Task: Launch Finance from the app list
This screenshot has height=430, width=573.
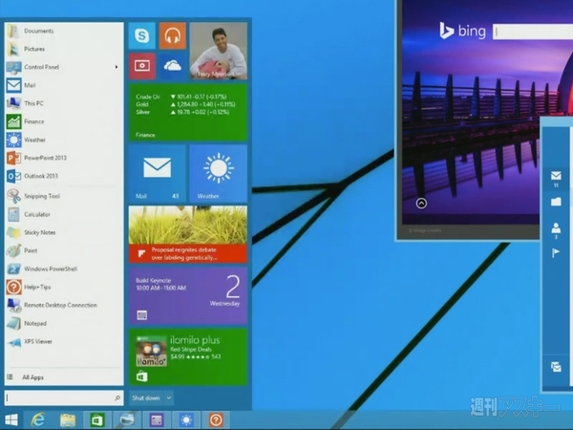Action: click(x=64, y=121)
